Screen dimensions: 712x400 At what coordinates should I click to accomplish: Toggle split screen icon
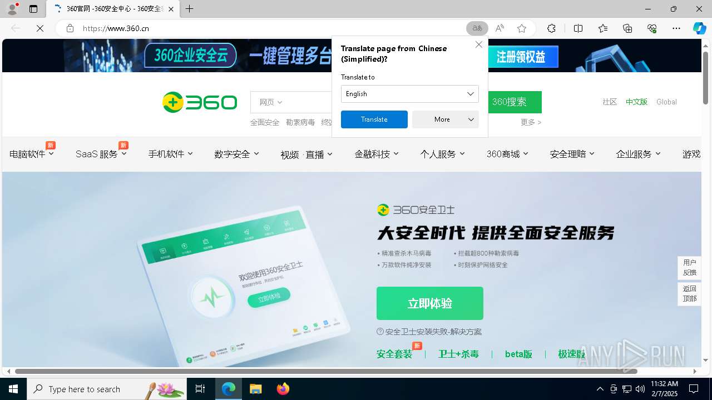click(578, 28)
